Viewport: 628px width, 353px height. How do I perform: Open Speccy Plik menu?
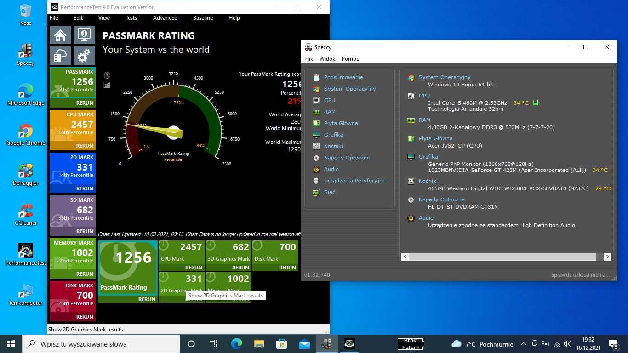point(308,59)
